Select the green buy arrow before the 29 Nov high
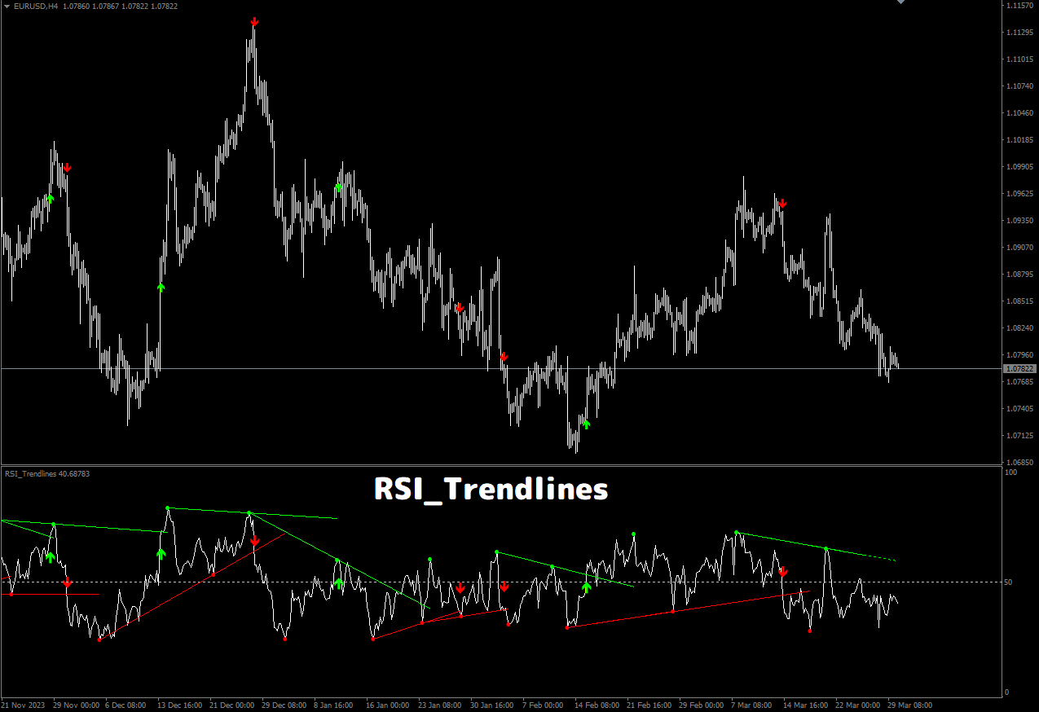Image resolution: width=1039 pixels, height=712 pixels. (51, 198)
